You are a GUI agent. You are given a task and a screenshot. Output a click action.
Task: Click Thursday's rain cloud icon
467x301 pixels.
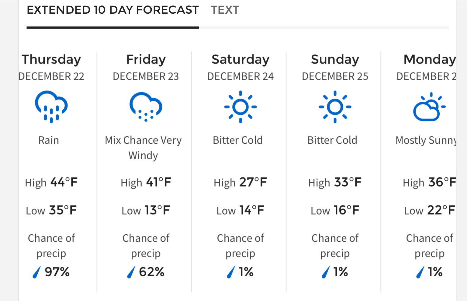51,107
